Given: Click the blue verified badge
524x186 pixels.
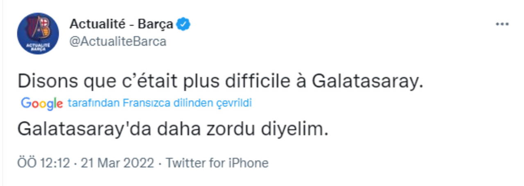Looking at the screenshot, I should click(x=183, y=25).
